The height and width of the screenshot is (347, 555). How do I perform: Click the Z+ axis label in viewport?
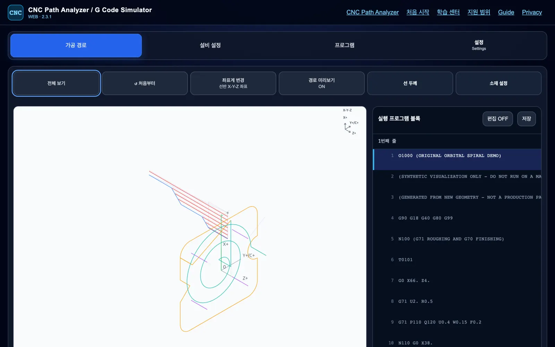(245, 278)
